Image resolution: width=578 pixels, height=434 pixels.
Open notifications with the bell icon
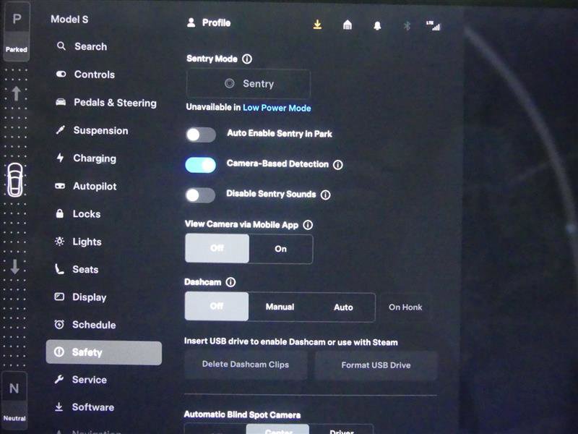point(377,25)
